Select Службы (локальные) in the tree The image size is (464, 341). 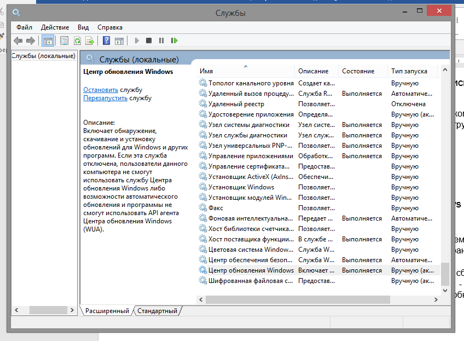click(44, 56)
